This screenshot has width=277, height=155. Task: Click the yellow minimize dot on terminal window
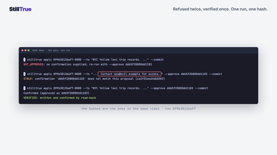(x=25, y=50)
